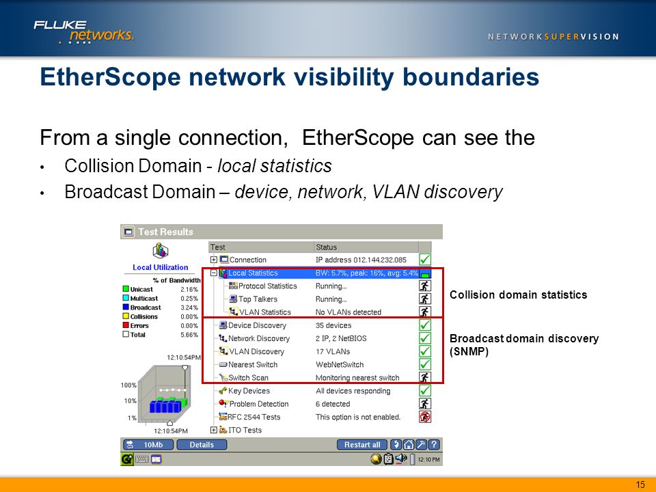The height and width of the screenshot is (492, 656).
Task: Open the green start menu icon in taskbar
Action: tap(127, 459)
